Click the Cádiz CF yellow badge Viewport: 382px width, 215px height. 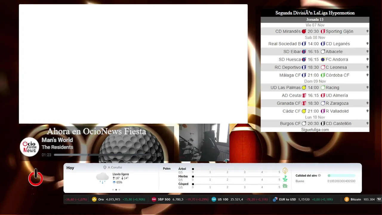304,111
